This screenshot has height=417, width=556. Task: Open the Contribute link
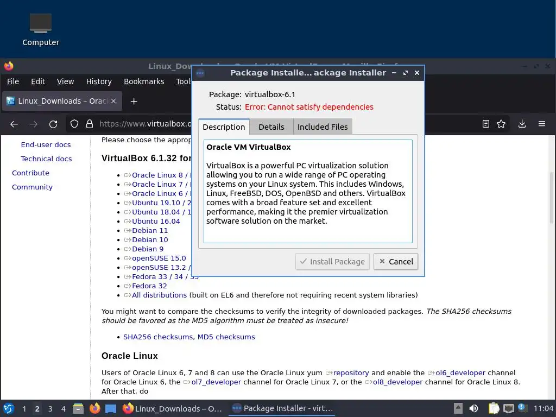click(30, 173)
